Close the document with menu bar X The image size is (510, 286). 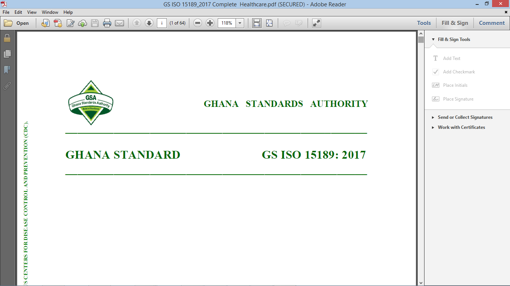coord(506,12)
